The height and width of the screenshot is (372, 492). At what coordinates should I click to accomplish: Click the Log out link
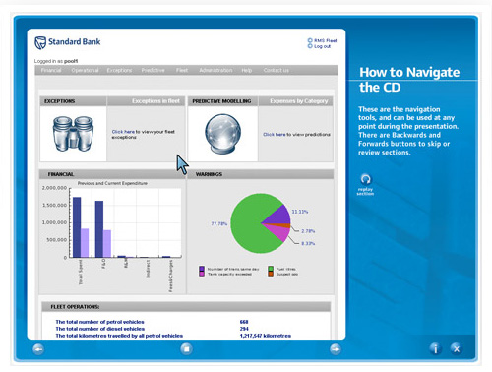tap(323, 46)
